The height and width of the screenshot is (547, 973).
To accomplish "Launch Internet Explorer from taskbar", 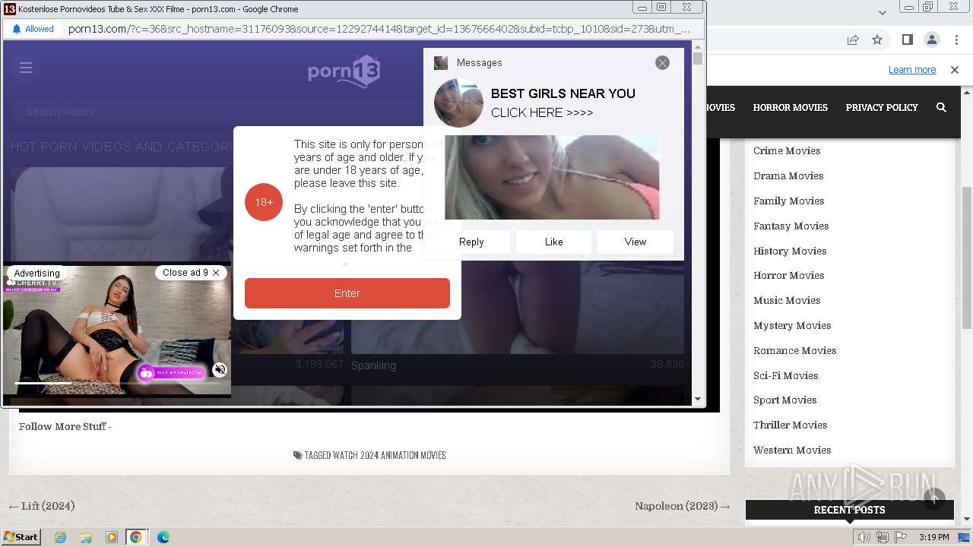I will point(60,537).
